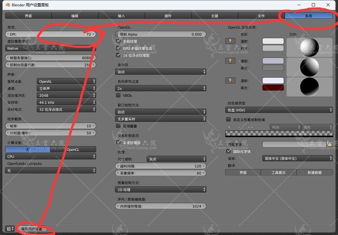Image resolution: width=338 pixels, height=235 pixels.
Task: Click the 采集频率 value field
Action: pyautogui.click(x=161, y=173)
